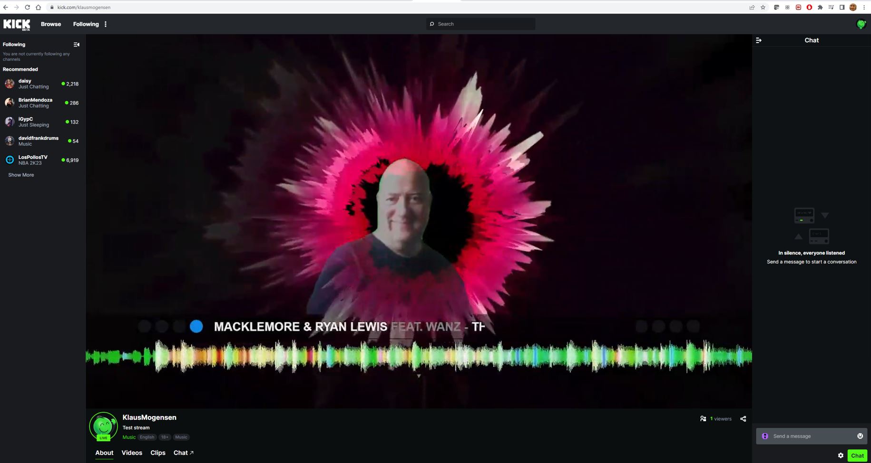871x463 pixels.
Task: Click the Send a message field
Action: click(812, 436)
